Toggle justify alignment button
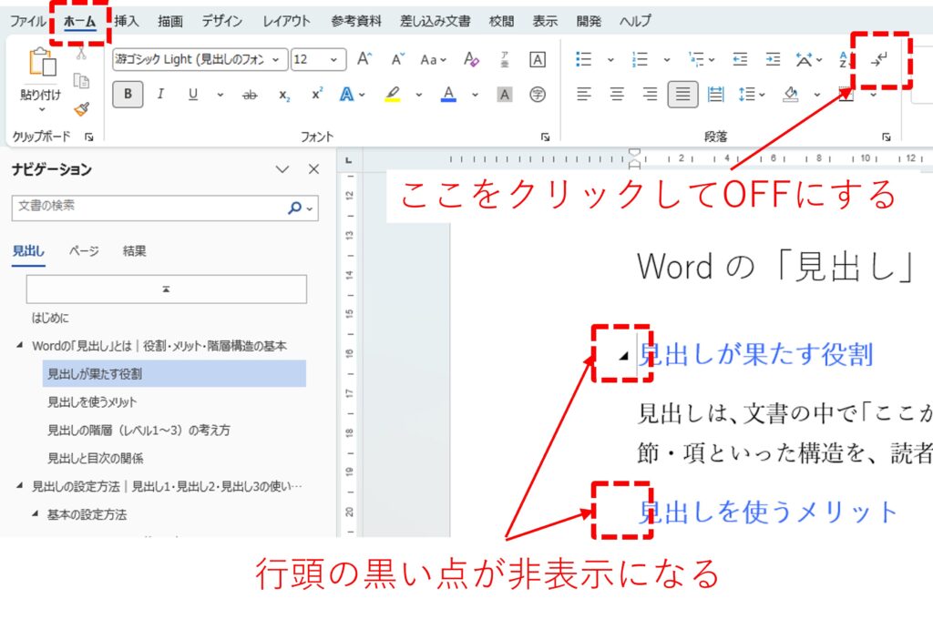This screenshot has width=933, height=619. 682,94
